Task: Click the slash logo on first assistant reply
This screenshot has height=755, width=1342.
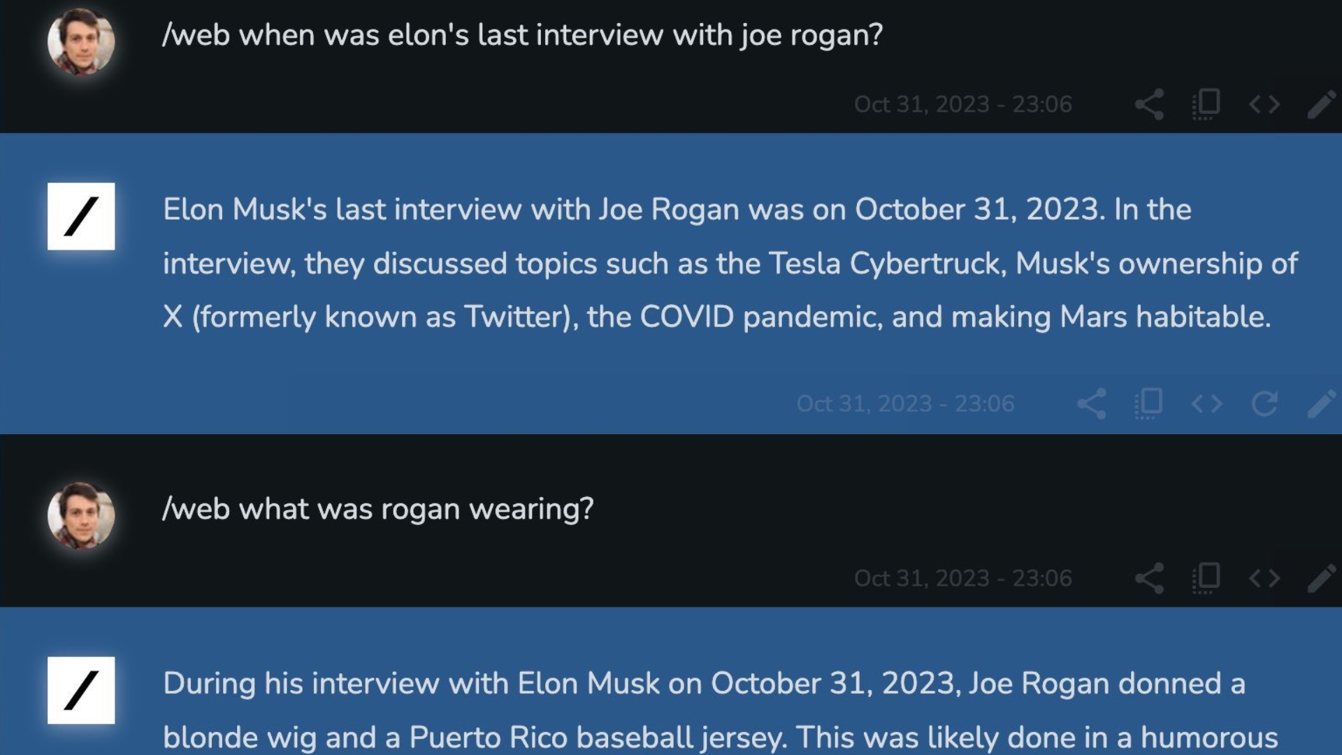Action: point(81,216)
